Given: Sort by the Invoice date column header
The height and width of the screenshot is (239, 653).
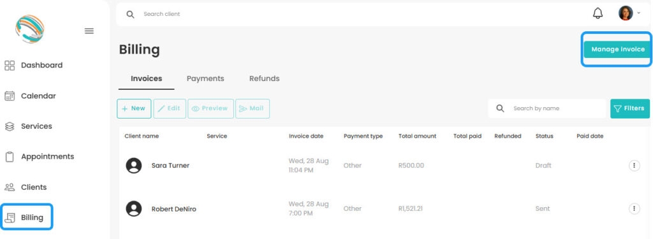Looking at the screenshot, I should coord(306,136).
